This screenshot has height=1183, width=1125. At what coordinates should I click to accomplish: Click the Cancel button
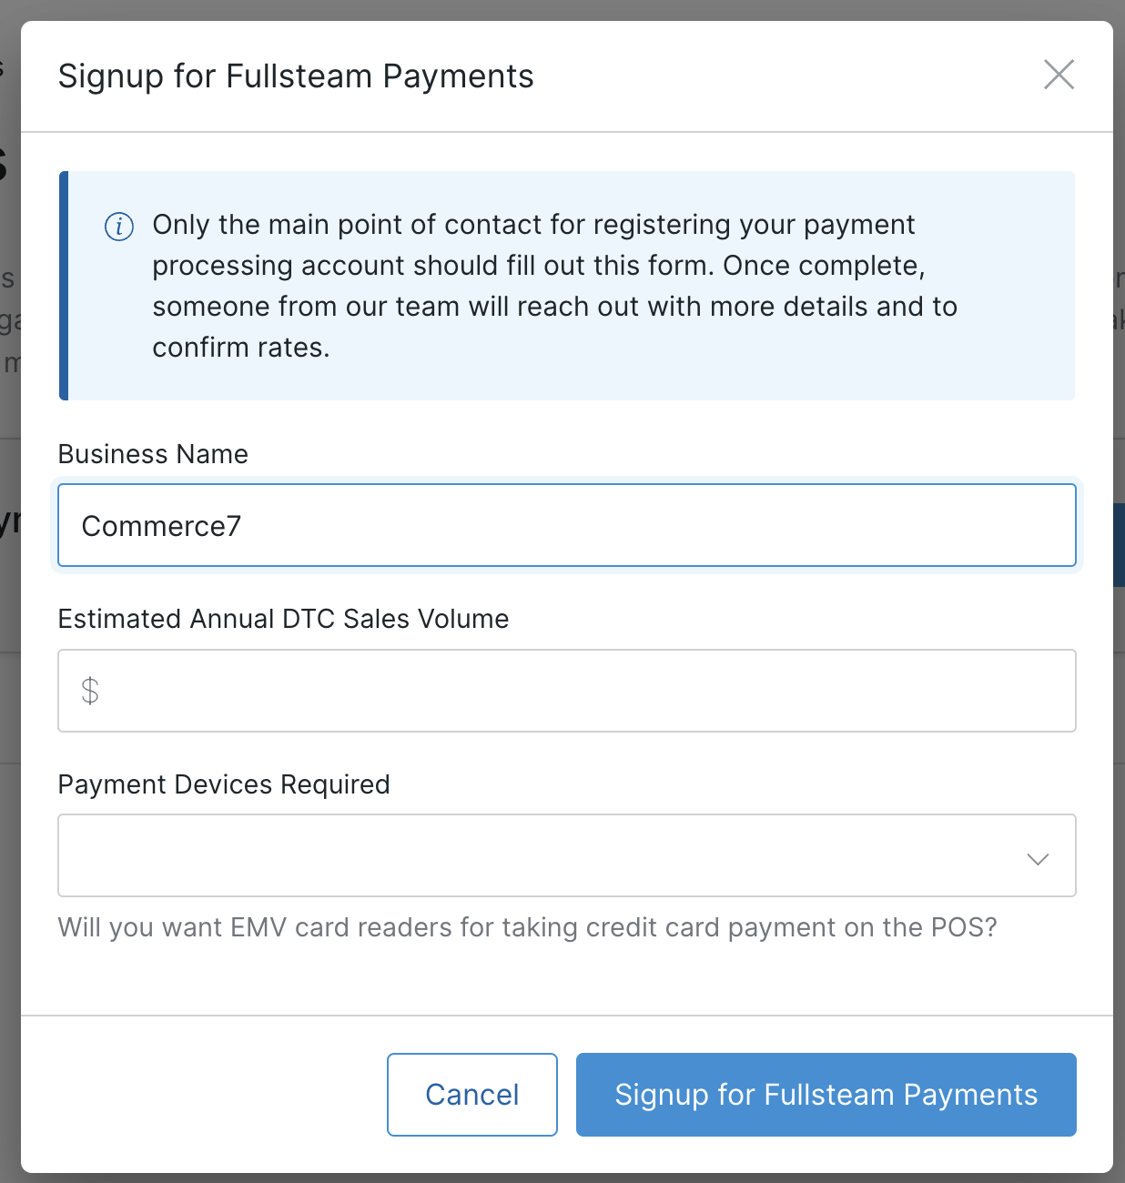[471, 1094]
